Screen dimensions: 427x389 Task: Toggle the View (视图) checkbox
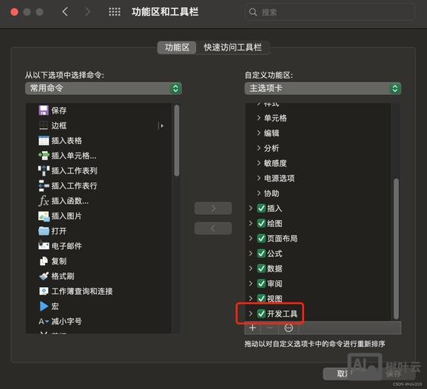pos(261,299)
